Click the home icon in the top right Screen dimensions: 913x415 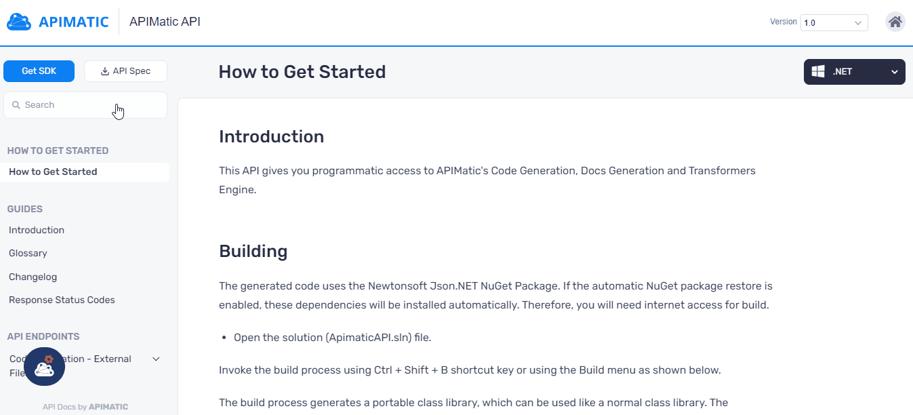coord(895,21)
